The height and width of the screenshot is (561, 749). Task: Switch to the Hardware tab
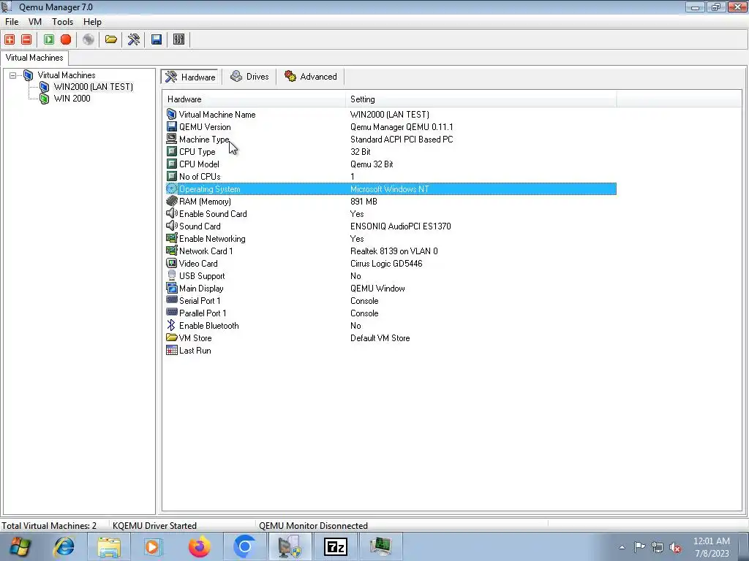click(190, 77)
